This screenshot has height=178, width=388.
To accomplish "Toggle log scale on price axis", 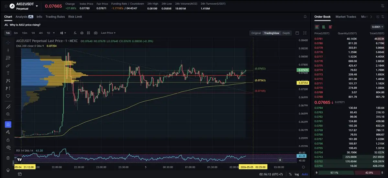I will click(x=297, y=174).
